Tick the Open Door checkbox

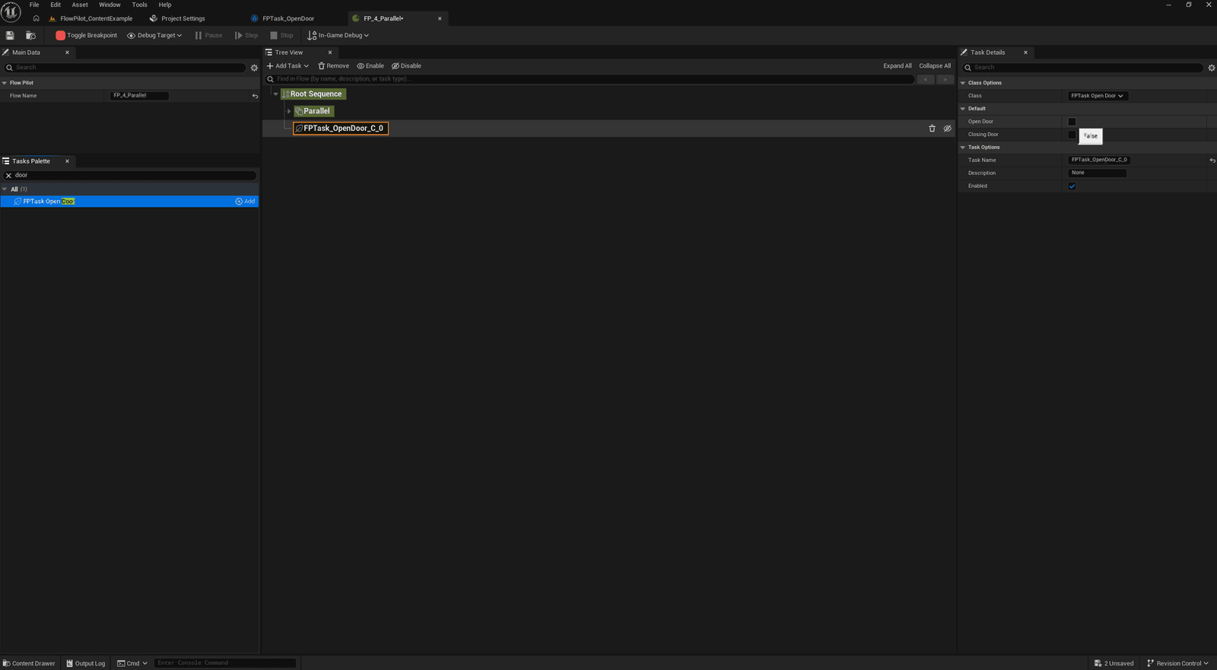point(1072,122)
